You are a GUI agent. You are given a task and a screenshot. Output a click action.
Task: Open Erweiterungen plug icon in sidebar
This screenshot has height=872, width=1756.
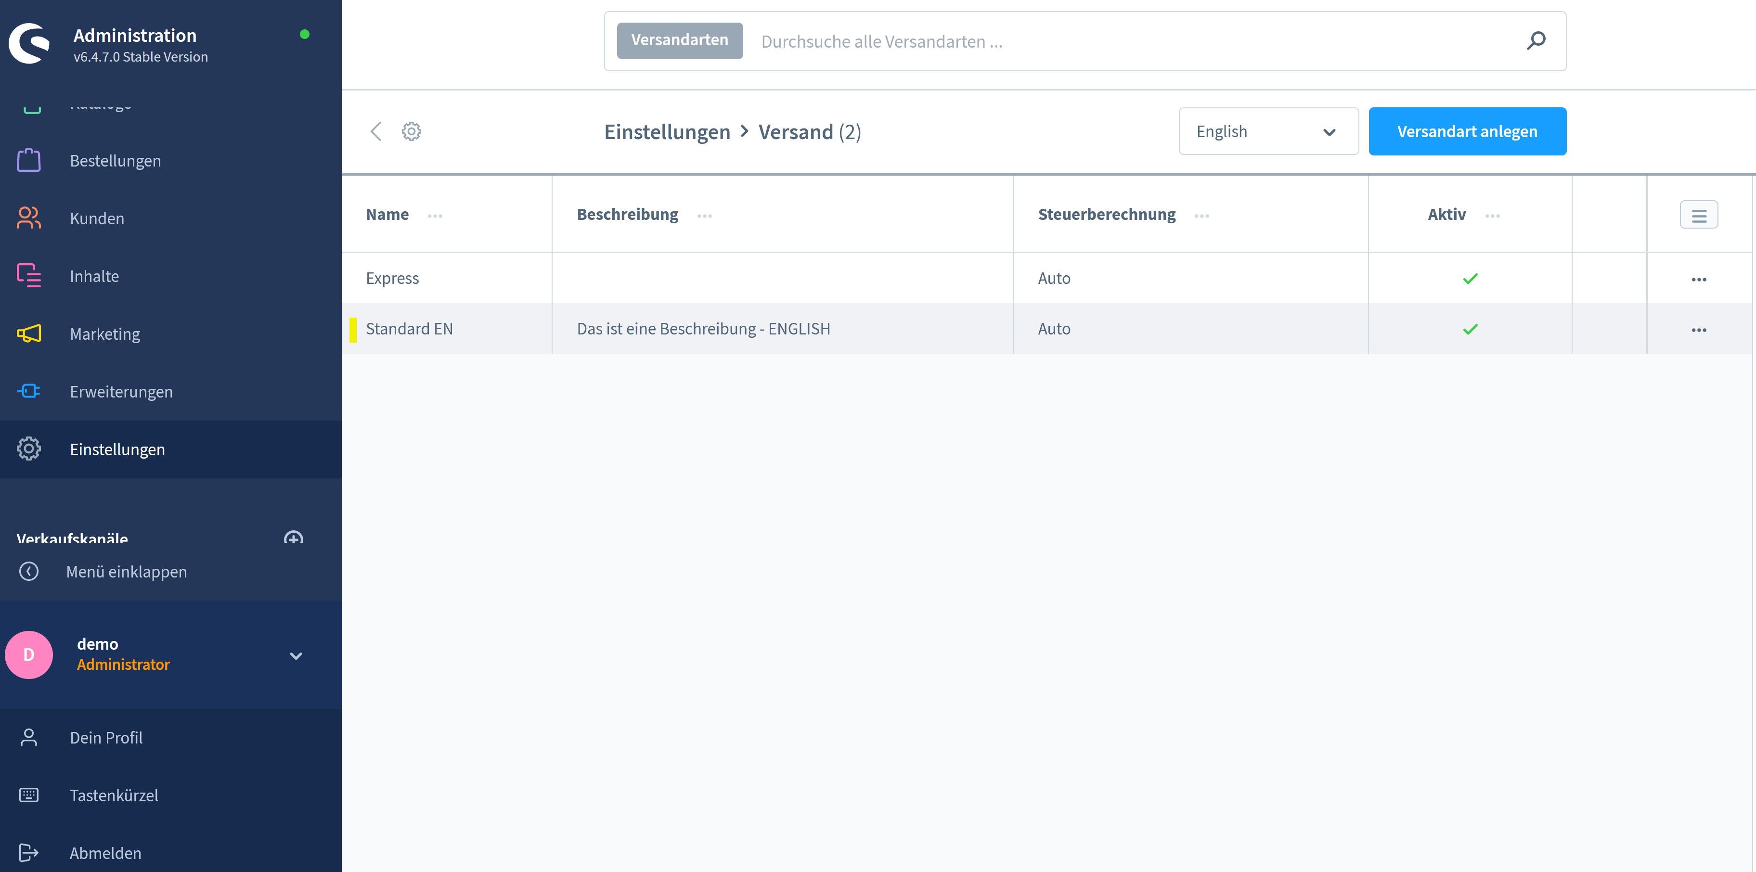[28, 391]
